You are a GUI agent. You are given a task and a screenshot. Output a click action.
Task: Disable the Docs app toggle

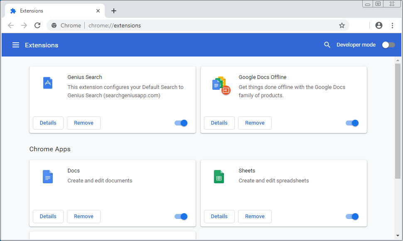(181, 216)
